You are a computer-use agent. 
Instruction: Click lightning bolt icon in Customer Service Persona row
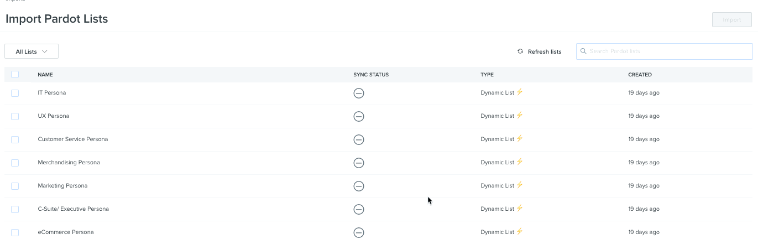(520, 138)
